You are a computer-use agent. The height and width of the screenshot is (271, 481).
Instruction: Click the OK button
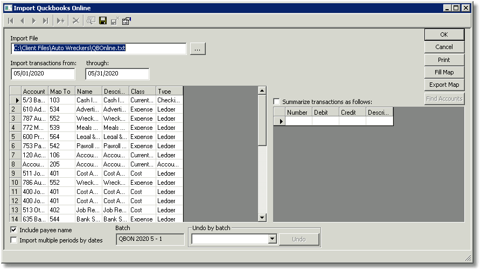444,34
